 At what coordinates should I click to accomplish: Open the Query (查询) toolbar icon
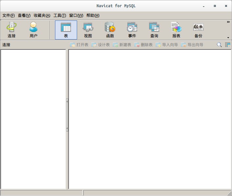tap(154, 30)
